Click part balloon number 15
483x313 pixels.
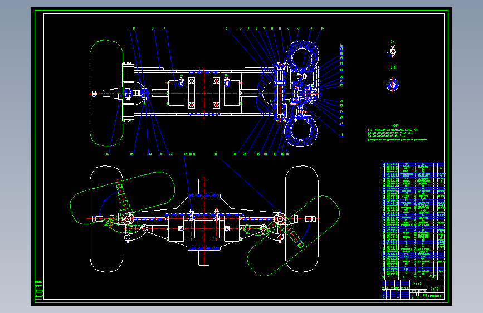322,28
